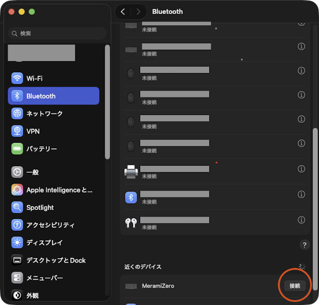Viewport: 319px width, 305px height.
Task: Click the AirPods device icon
Action: [x=131, y=223]
